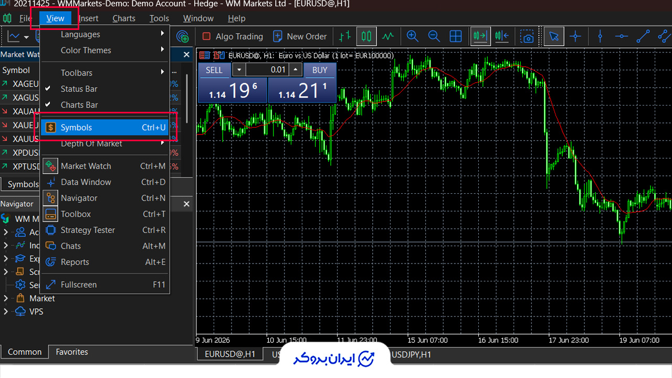672x378 pixels.
Task: Expand the Languages submenu
Action: [104, 35]
